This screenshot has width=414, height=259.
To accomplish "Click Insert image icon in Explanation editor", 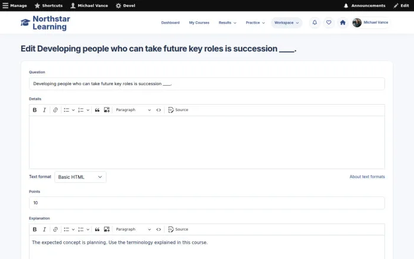I will click(x=106, y=229).
